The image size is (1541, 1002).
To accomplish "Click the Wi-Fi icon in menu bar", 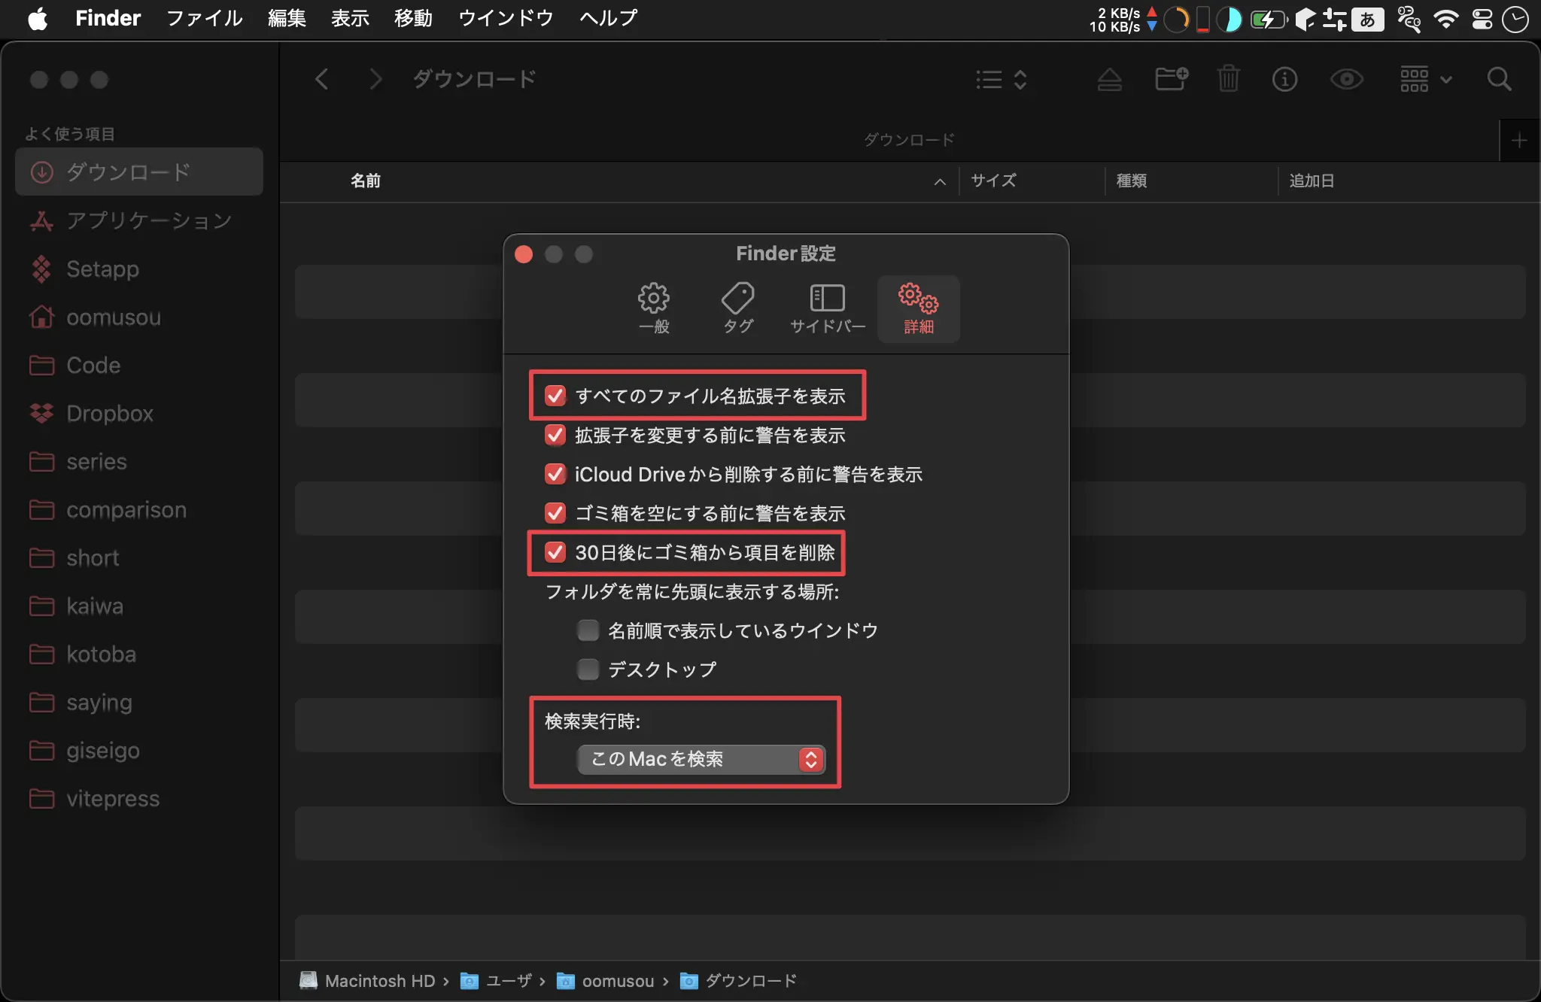I will pyautogui.click(x=1445, y=19).
